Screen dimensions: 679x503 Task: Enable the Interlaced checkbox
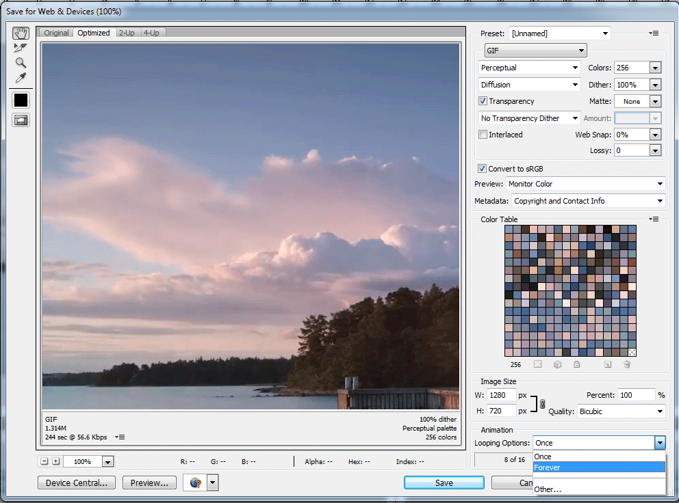pos(483,135)
